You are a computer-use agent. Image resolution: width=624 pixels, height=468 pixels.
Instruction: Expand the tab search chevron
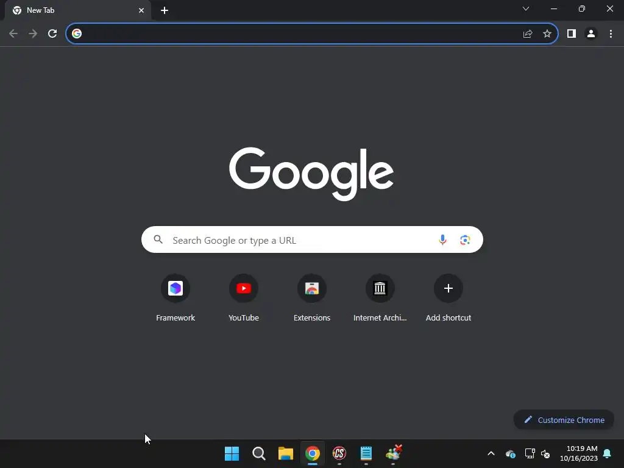coord(526,9)
